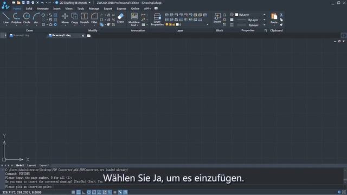347x195 pixels.
Task: Click the Print icon in quick access toolbar
Action: tap(33, 3)
